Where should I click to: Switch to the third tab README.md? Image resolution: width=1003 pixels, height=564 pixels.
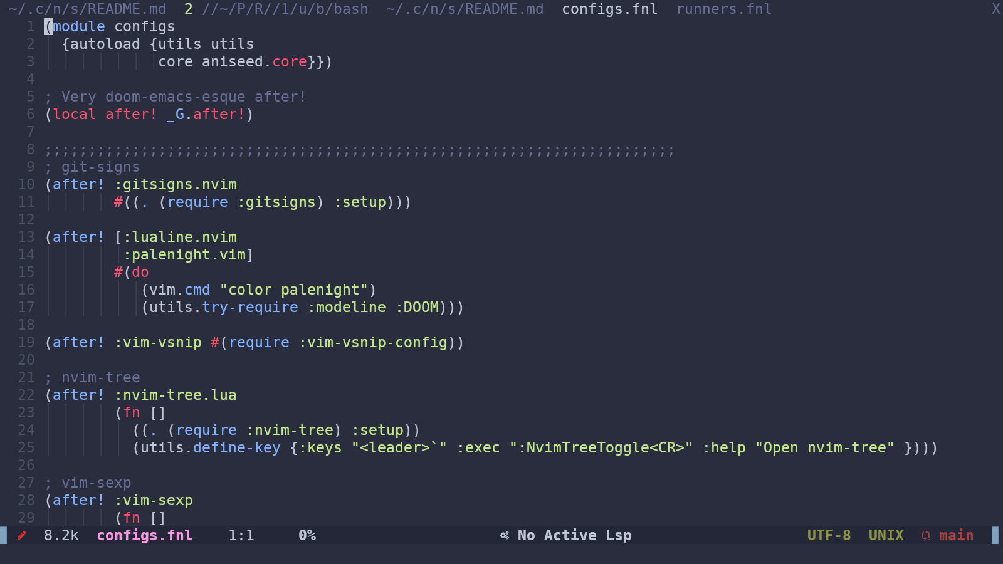(x=465, y=9)
